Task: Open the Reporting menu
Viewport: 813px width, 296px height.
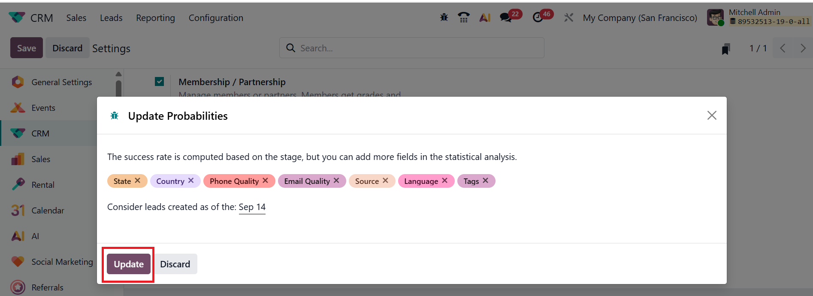Action: 155,18
